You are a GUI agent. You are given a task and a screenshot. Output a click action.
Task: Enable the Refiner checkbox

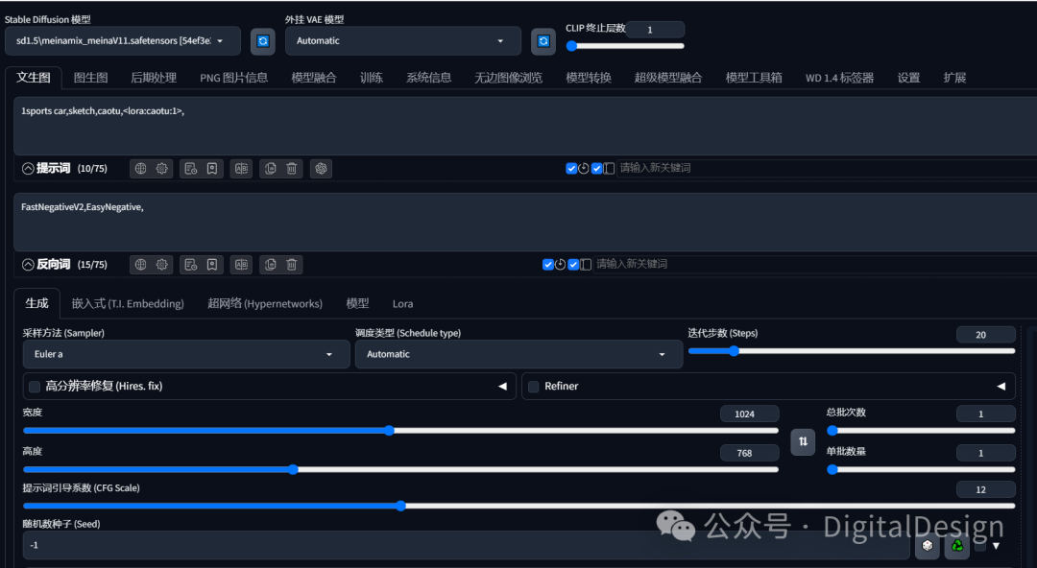[x=534, y=386]
